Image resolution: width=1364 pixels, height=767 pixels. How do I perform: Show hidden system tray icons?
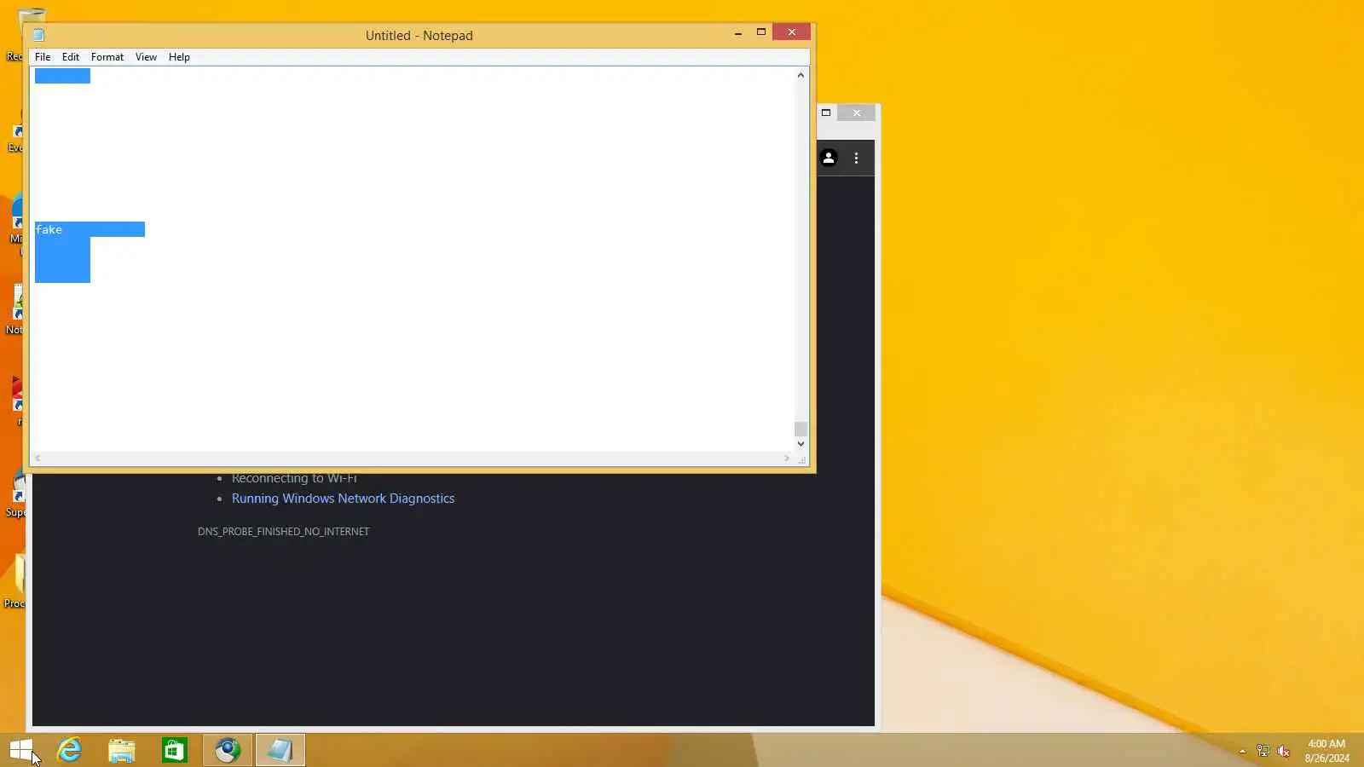coord(1242,752)
